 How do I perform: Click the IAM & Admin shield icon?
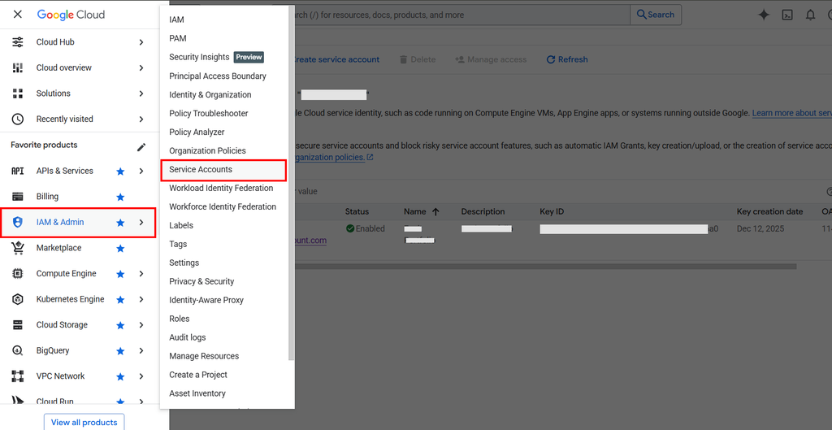pos(18,223)
